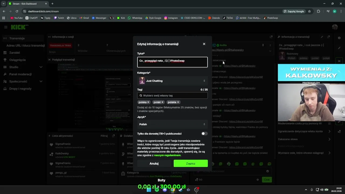The height and width of the screenshot is (194, 345).
Task: Remove the polski tag chip
Action: [x=162, y=102]
